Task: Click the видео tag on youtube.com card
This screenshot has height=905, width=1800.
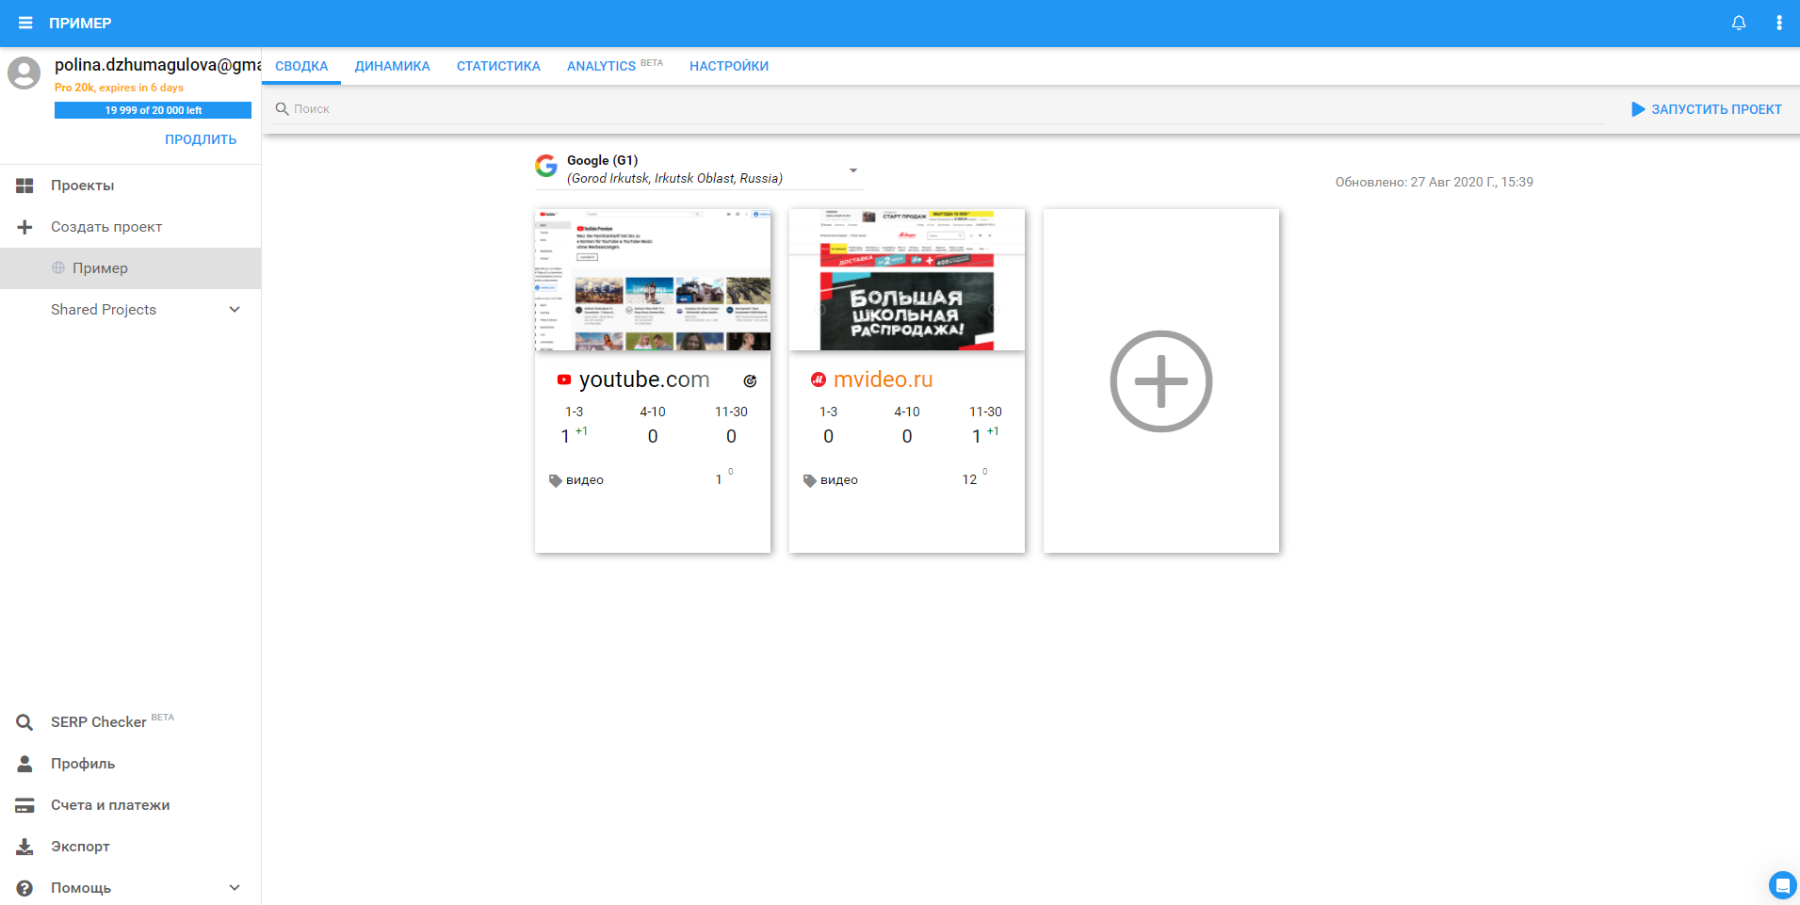Action: point(585,480)
